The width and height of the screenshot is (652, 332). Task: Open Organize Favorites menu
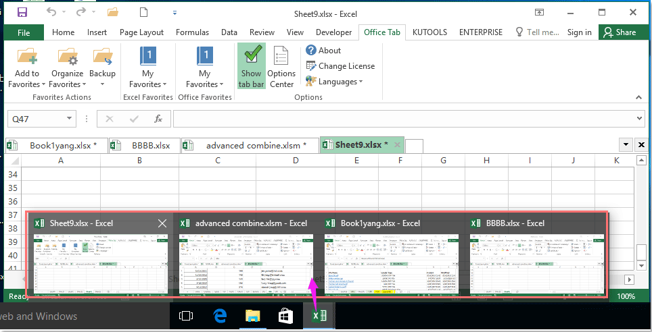pos(67,67)
